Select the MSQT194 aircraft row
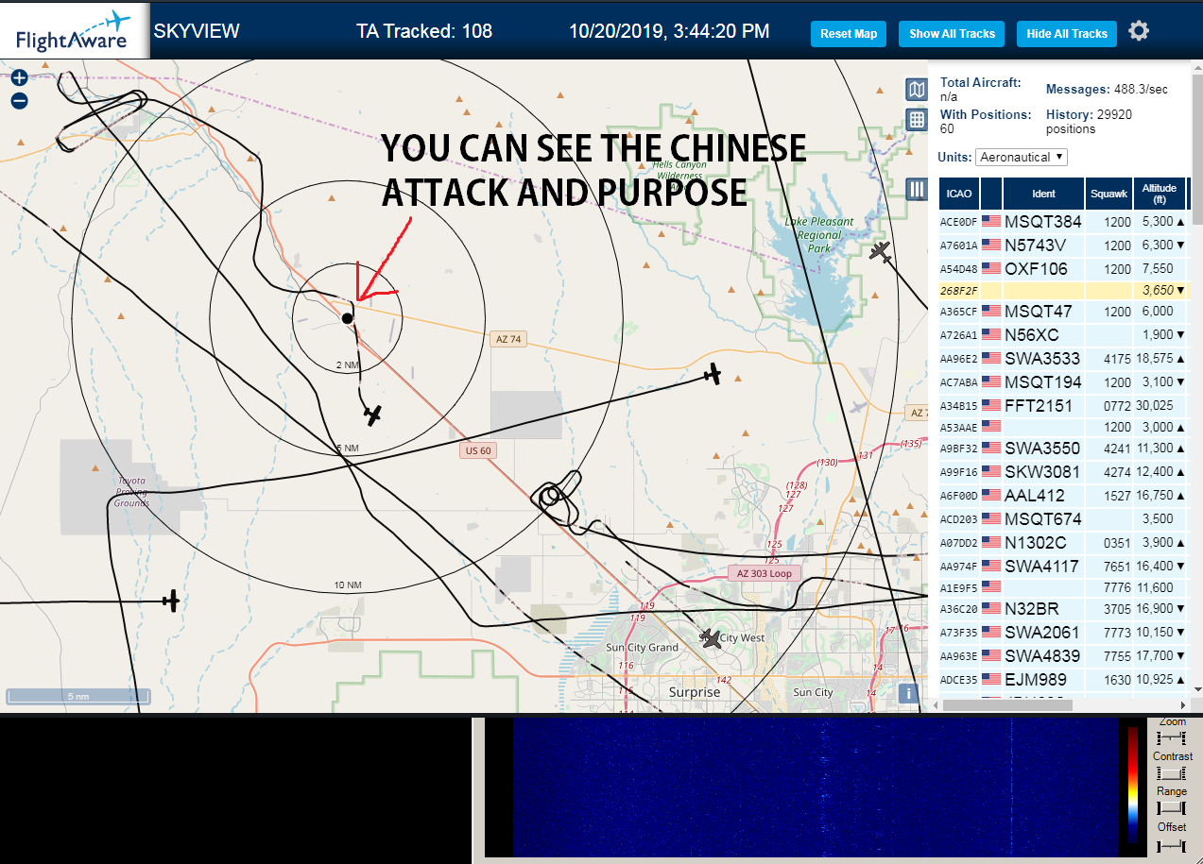1203x864 pixels. click(1063, 381)
